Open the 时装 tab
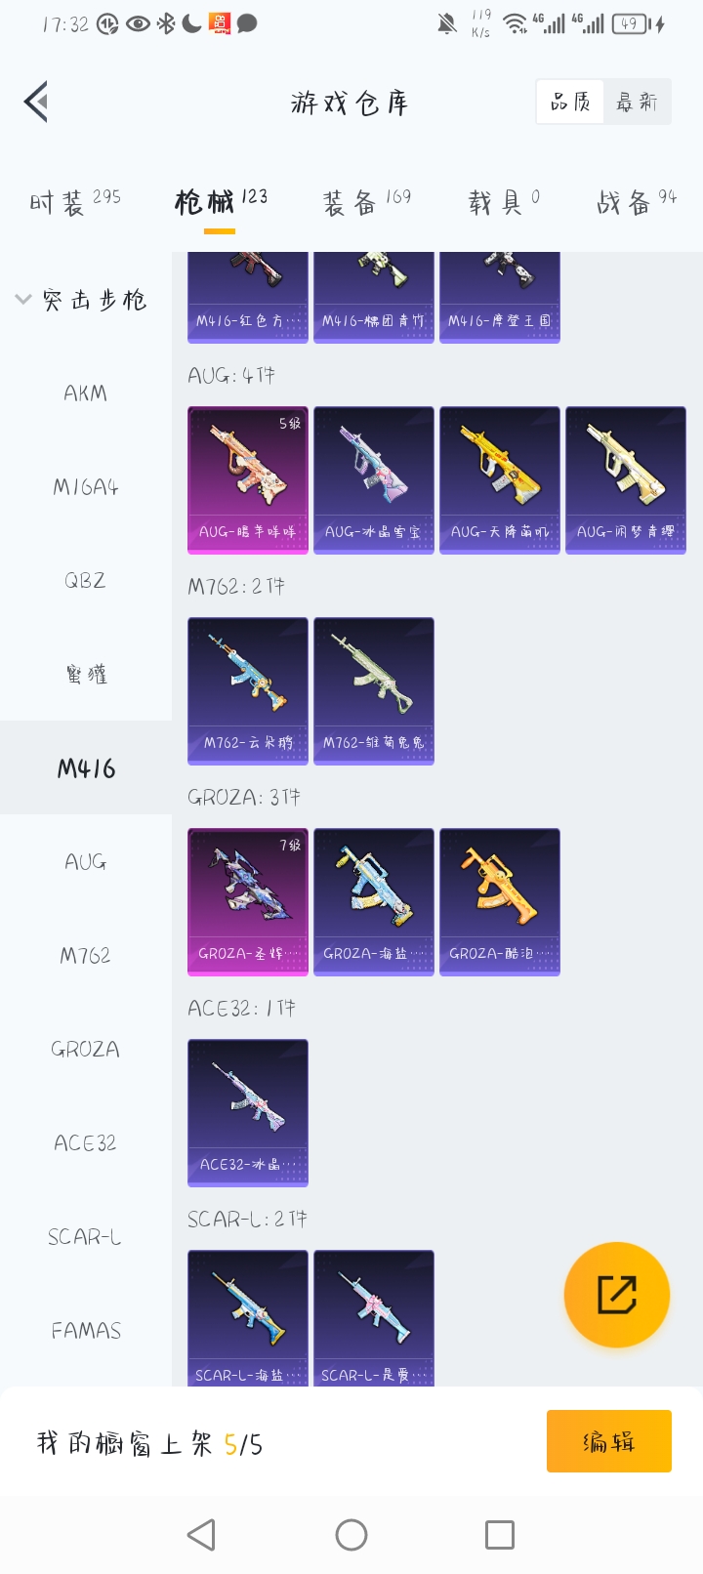The image size is (703, 1574). (74, 202)
